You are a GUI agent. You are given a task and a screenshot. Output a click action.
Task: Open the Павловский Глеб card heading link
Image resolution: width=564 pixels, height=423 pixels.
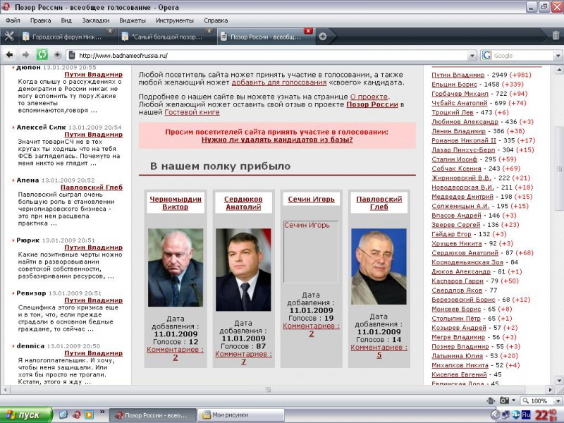pyautogui.click(x=379, y=203)
